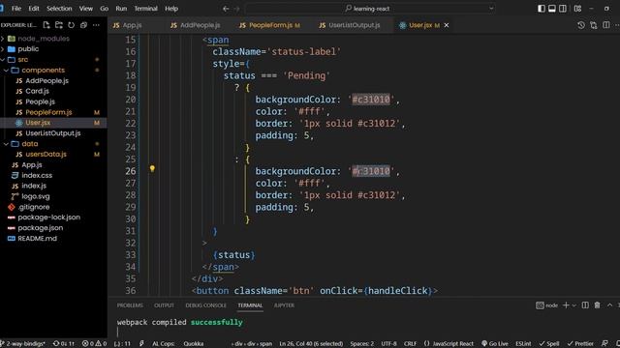Screen dimensions: 620x348
Task: Create a new folder in Explorer
Action: [59, 25]
